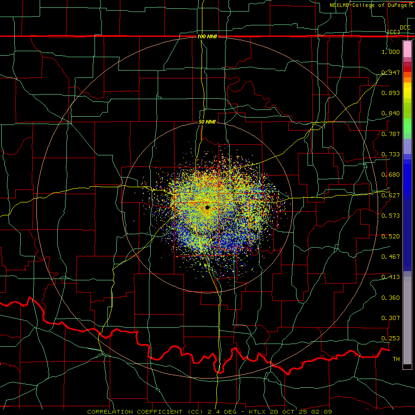Click the [CC] product label
Image resolution: width=415 pixels, height=415 pixels.
(394, 32)
